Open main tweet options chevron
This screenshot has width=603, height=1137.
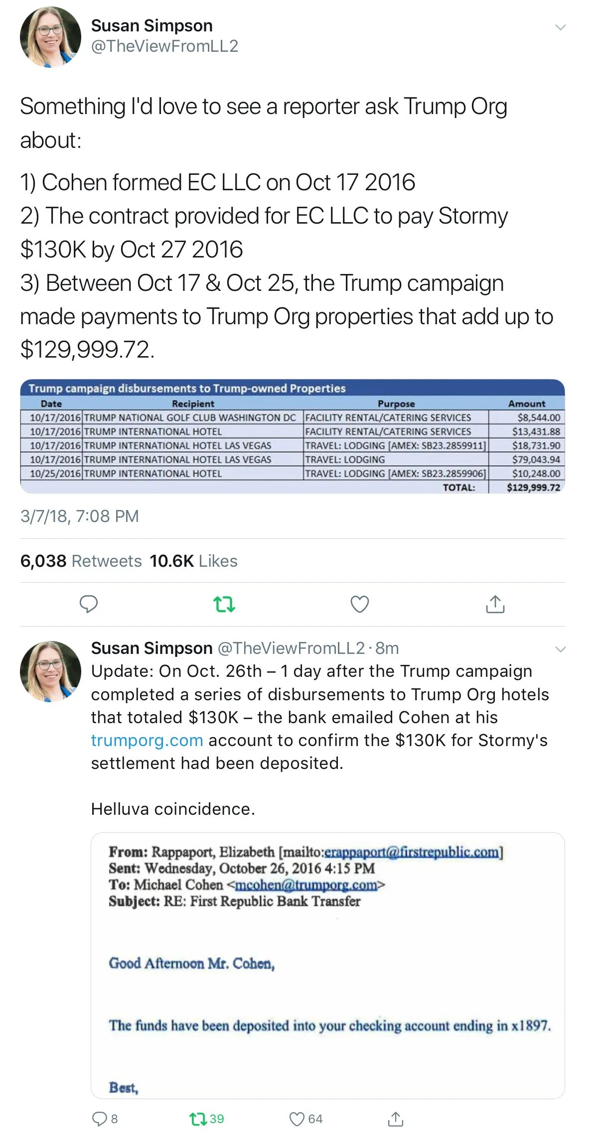(560, 27)
